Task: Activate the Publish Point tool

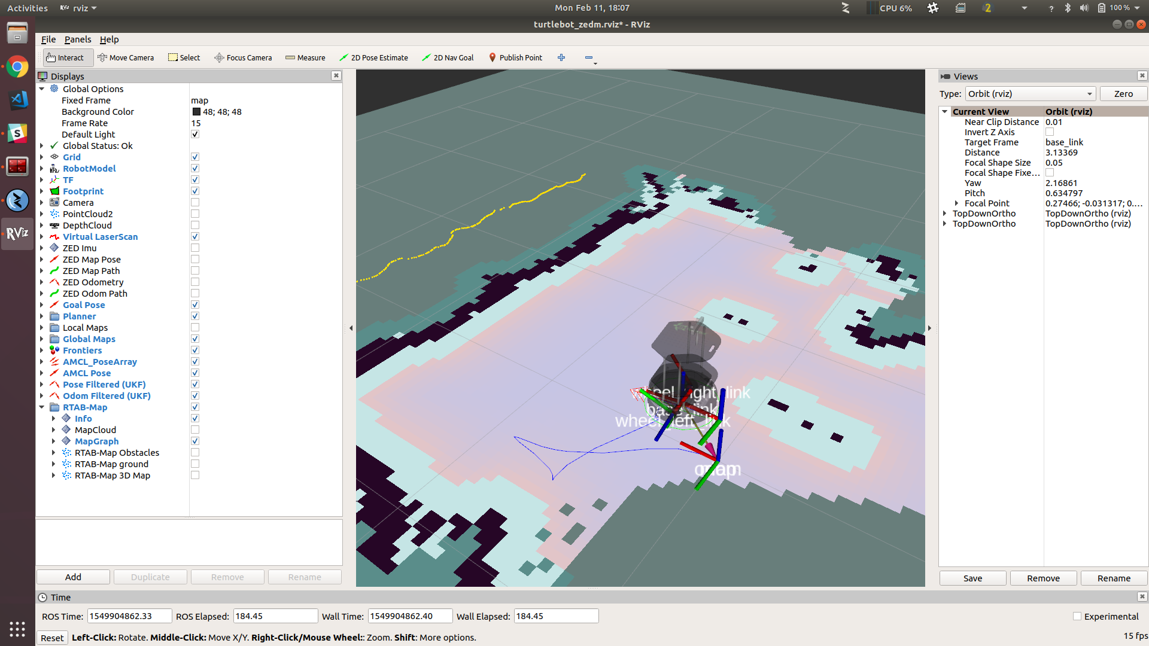Action: (515, 57)
